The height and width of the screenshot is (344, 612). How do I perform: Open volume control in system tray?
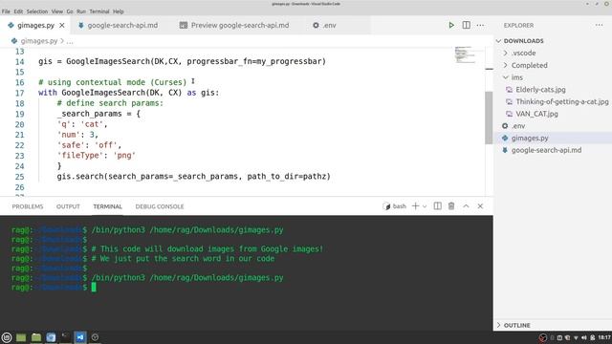(584, 337)
